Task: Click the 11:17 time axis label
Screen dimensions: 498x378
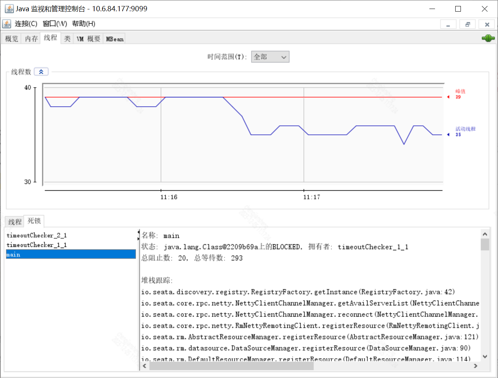Action: [x=312, y=197]
